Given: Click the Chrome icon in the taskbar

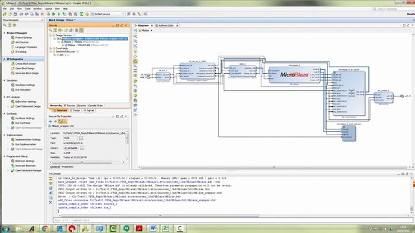Looking at the screenshot, I should (x=45, y=228).
